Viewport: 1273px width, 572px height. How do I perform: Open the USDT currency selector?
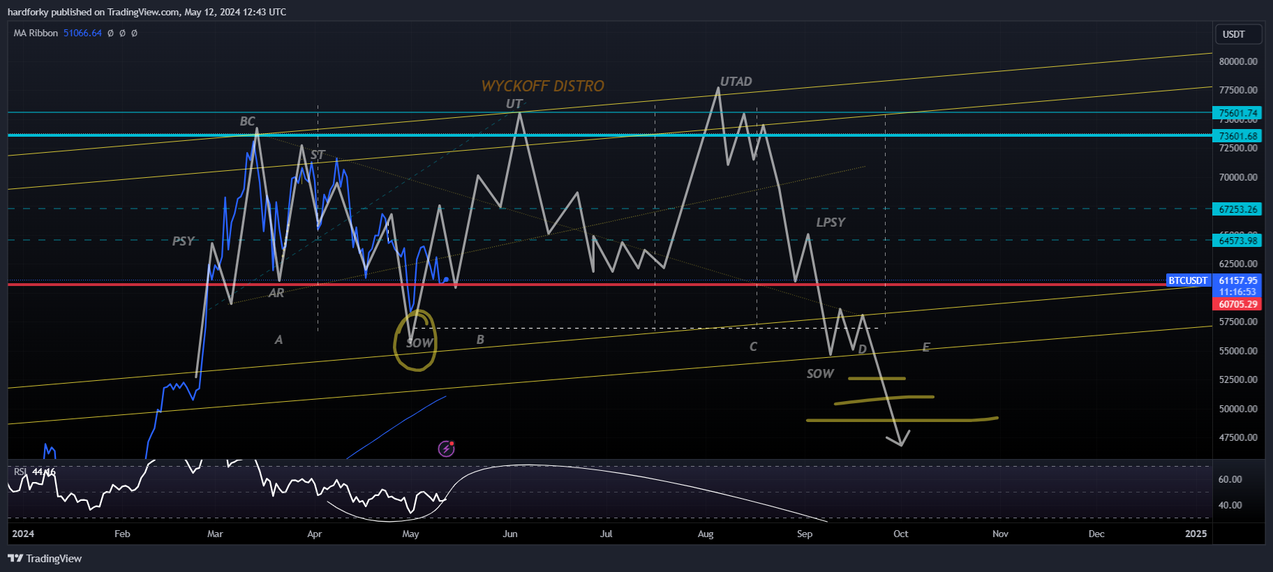click(1239, 34)
